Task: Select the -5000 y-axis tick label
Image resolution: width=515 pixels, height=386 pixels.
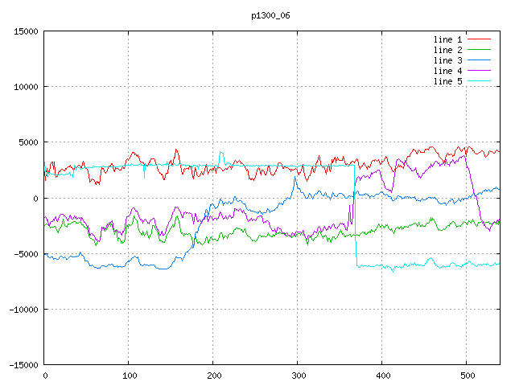Action: (26, 253)
